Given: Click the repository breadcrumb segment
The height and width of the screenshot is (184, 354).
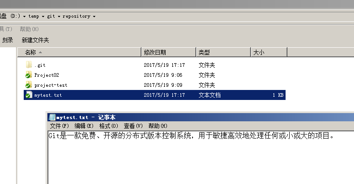Looking at the screenshot, I should pos(76,16).
